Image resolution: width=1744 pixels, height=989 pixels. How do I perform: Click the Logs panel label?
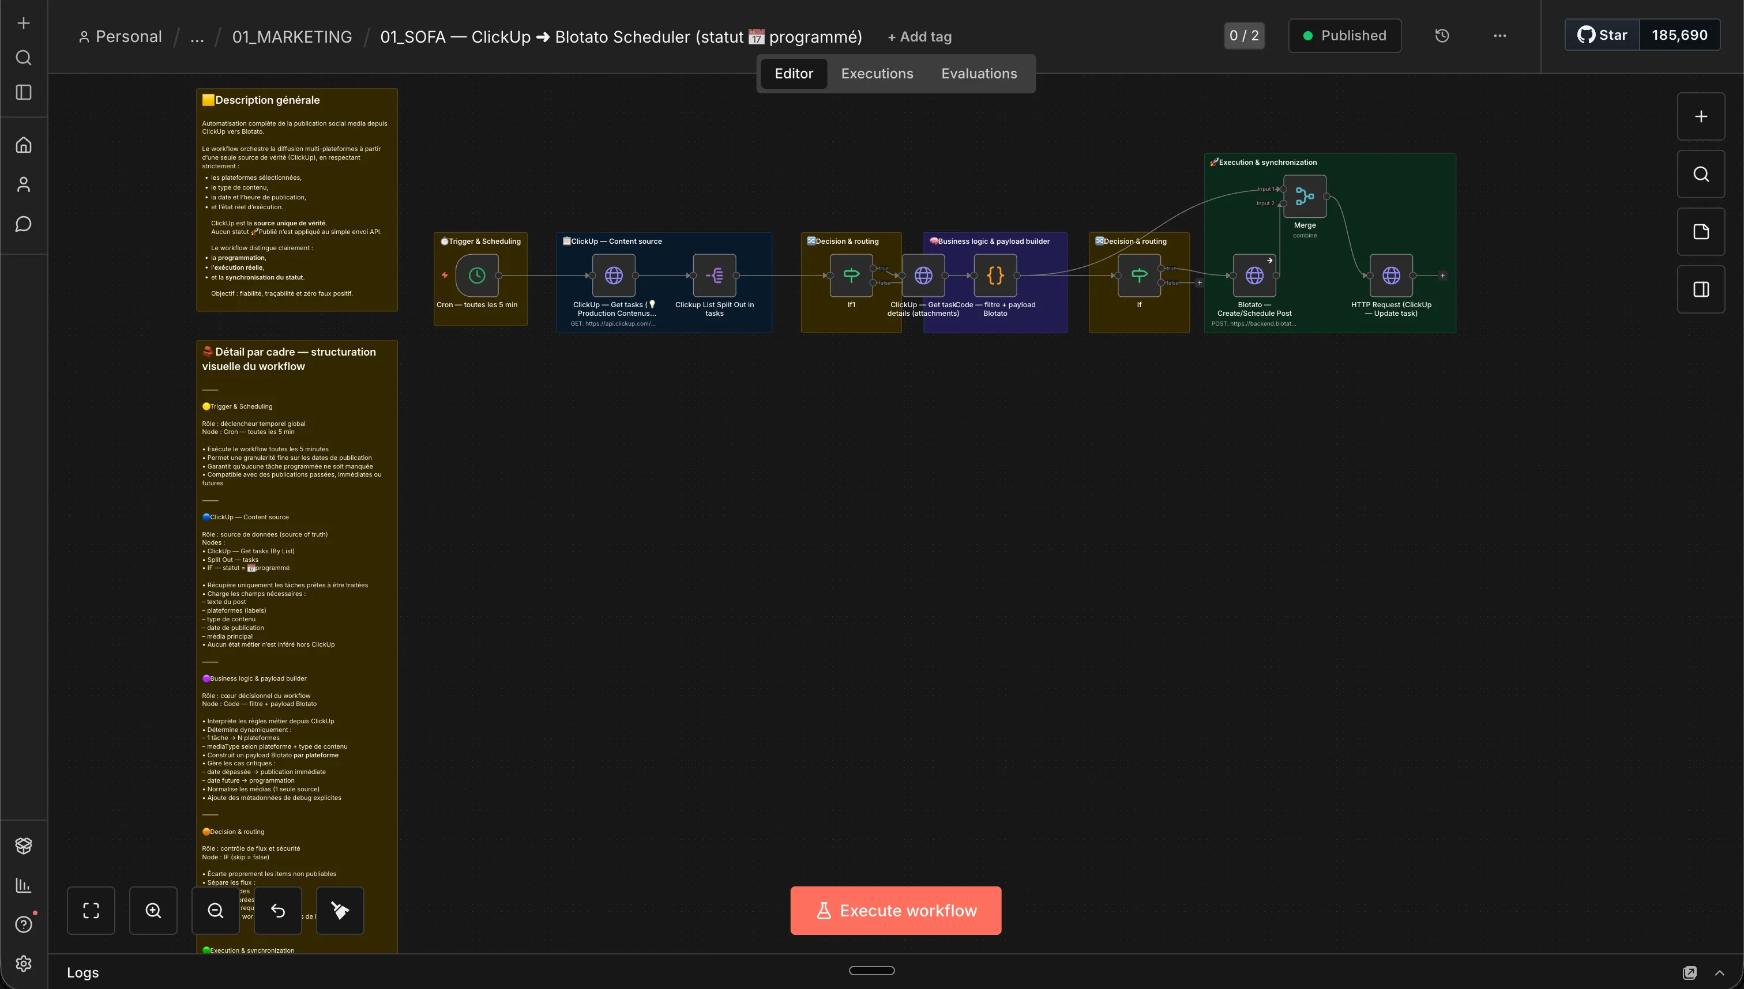(83, 973)
